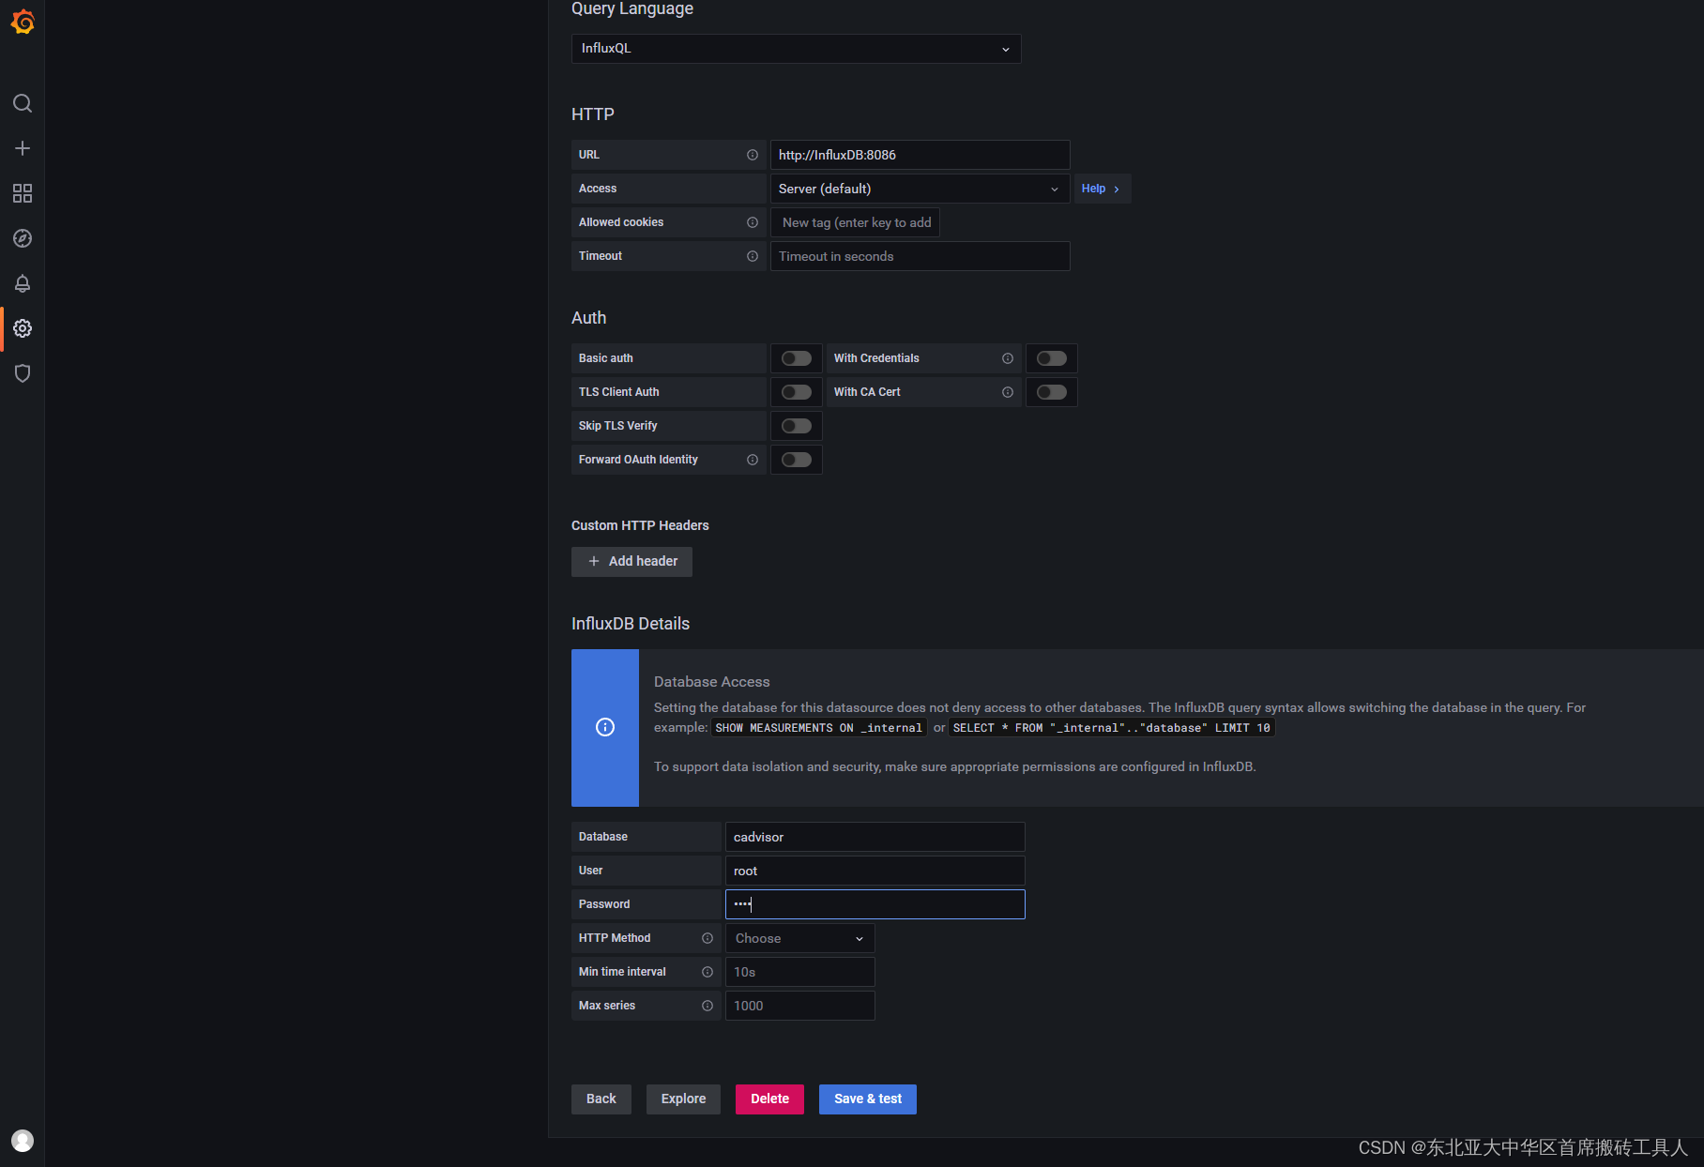Focus the Min time interval field
Viewport: 1704px width, 1167px height.
[799, 972]
